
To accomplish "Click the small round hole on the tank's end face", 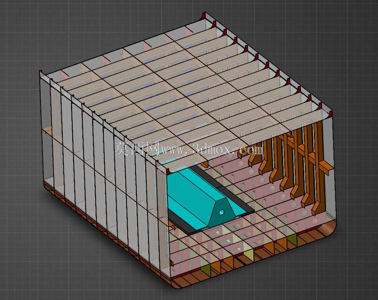I will point(221,212).
